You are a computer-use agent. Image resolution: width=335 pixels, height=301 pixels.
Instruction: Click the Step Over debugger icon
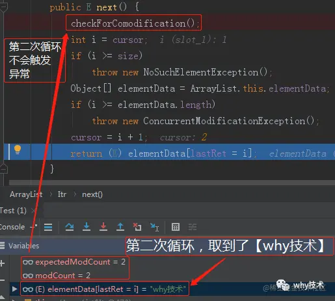point(70,227)
